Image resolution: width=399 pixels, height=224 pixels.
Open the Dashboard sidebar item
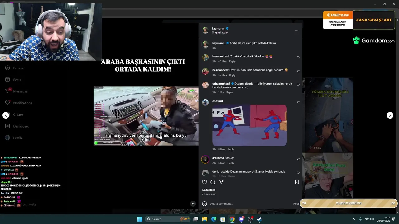[17, 126]
